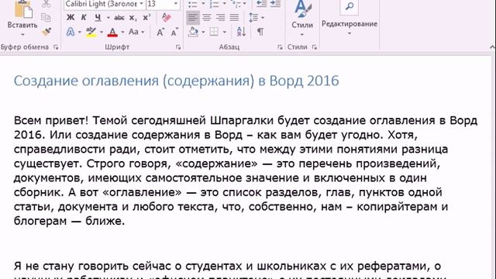The image size is (496, 279).
Task: Open the Вставить paste options arrow
Action: point(22,34)
